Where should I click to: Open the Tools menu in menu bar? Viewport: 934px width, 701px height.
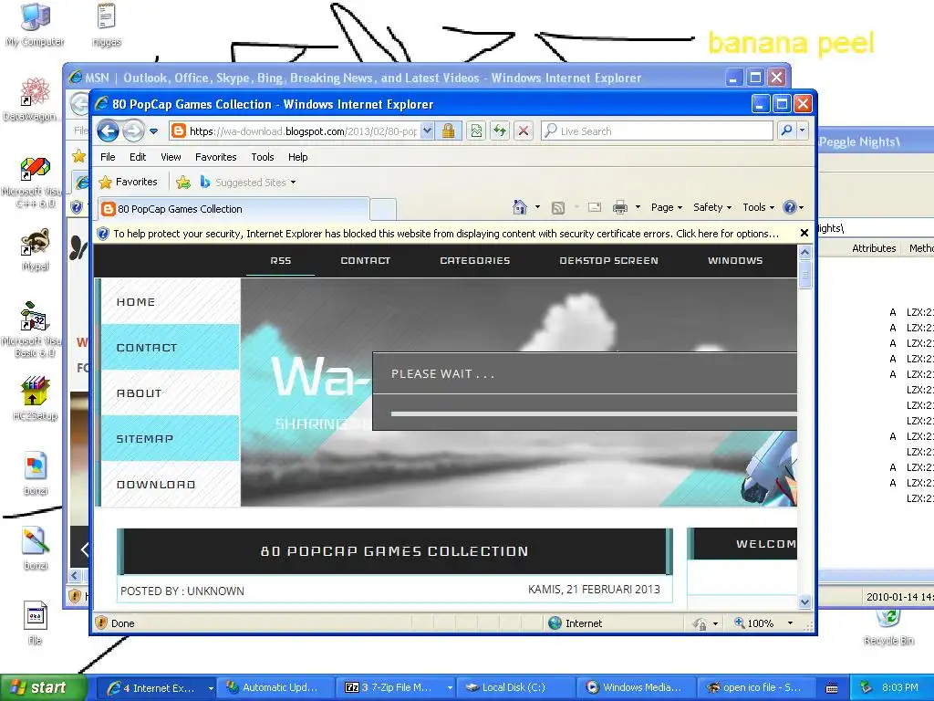[262, 157]
